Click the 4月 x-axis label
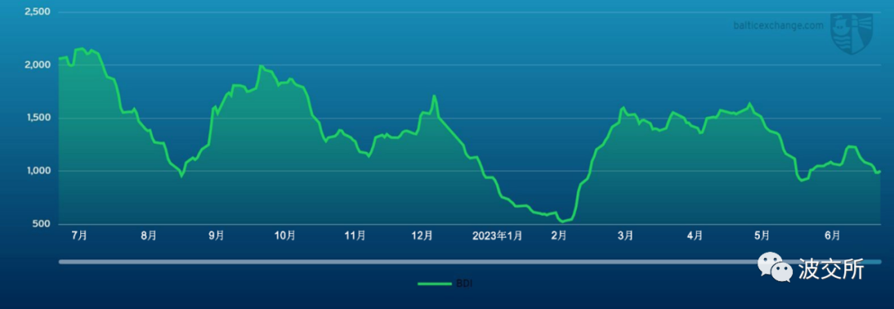894x309 pixels. tap(695, 236)
